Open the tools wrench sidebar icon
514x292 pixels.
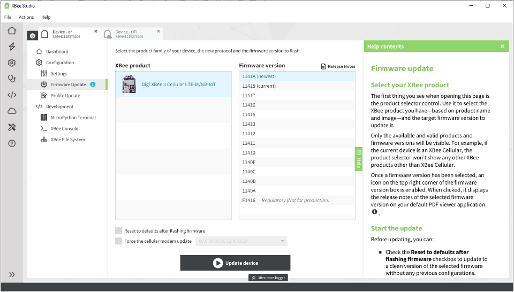pyautogui.click(x=12, y=127)
